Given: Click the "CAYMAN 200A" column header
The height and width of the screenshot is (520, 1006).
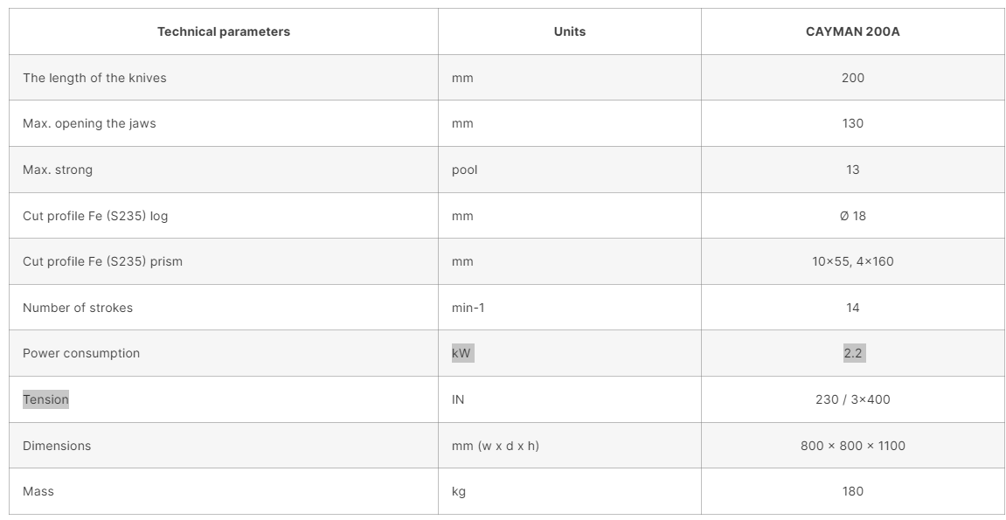Looking at the screenshot, I should 852,31.
